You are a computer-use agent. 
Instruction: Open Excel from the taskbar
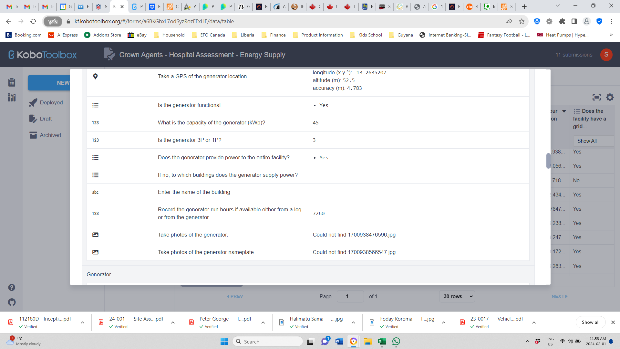click(x=382, y=342)
